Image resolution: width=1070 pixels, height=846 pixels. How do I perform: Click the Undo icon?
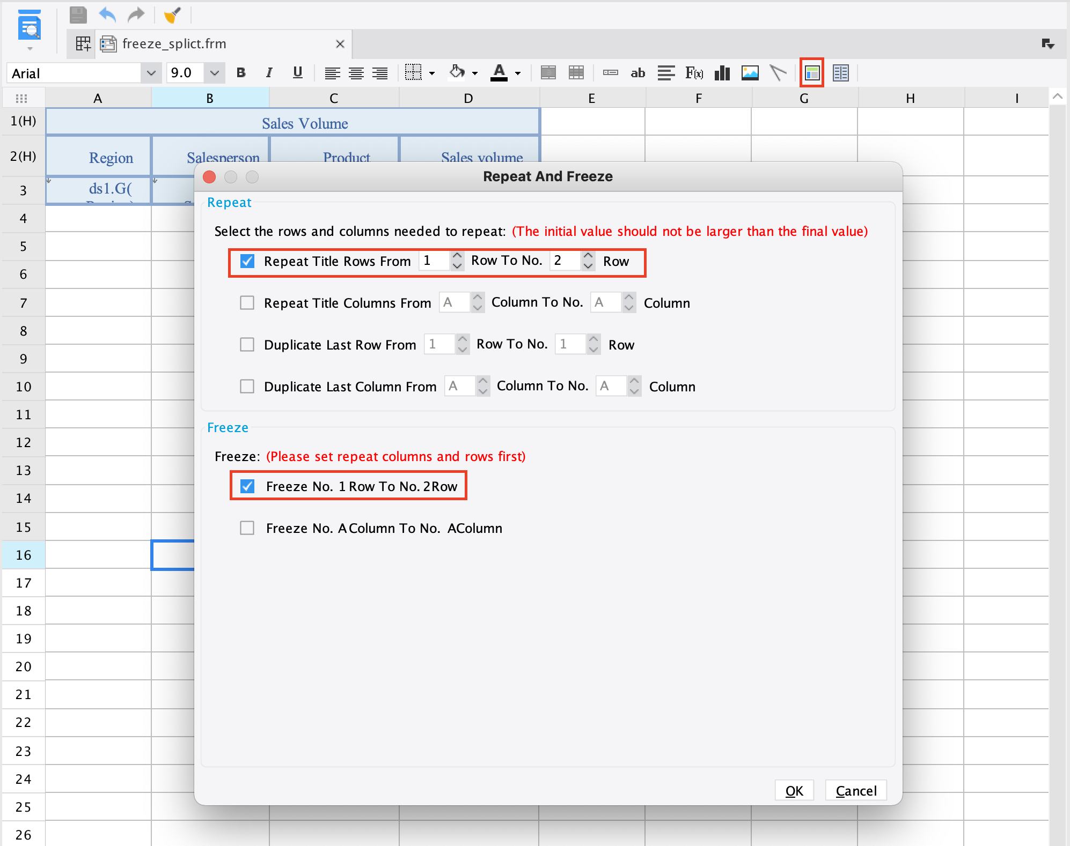pyautogui.click(x=107, y=15)
